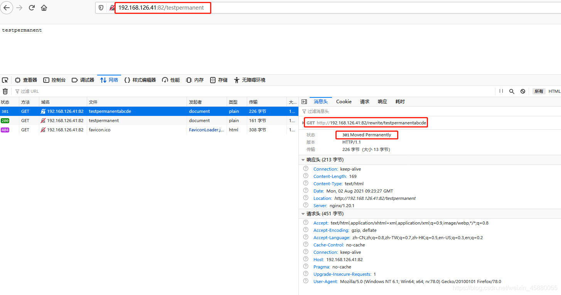Screen dimensions: 561x295
Task: Click help icon beside Content-Length header
Action: pyautogui.click(x=306, y=176)
